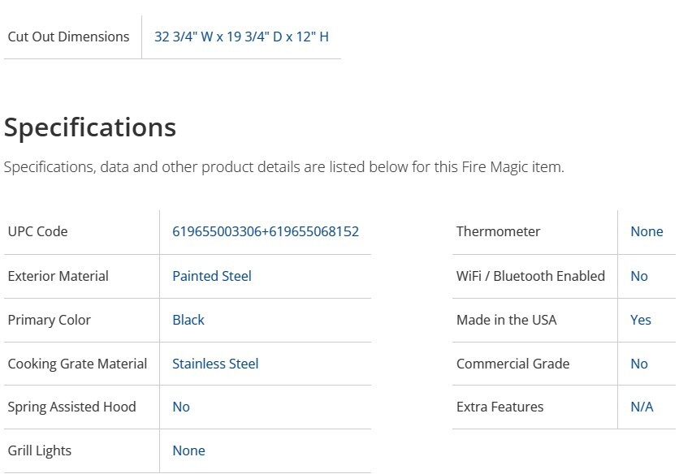
Task: Click the cut out dimensions value link
Action: pos(241,37)
